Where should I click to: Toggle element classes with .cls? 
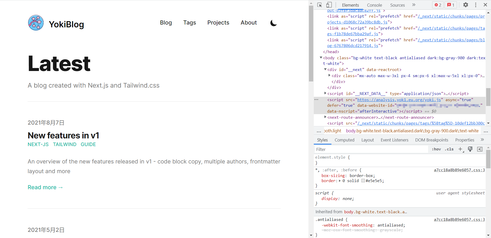[x=449, y=149]
